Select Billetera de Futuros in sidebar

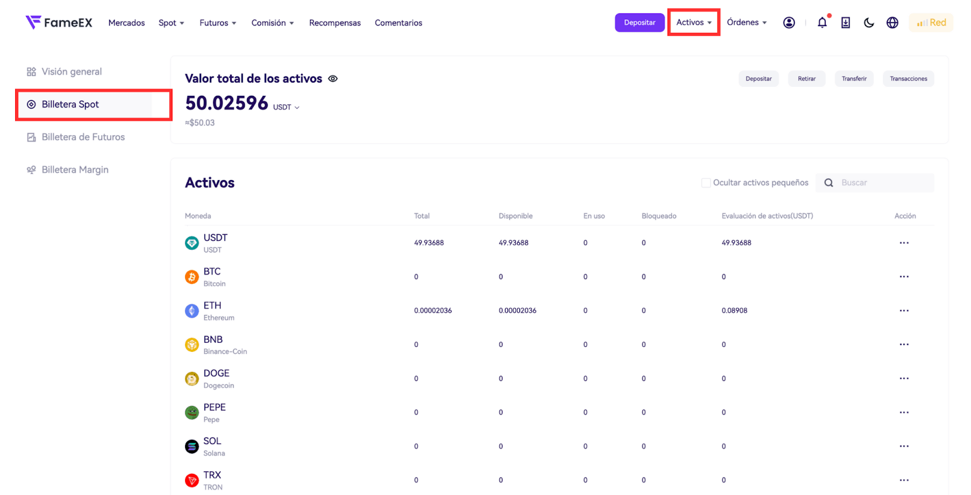tap(76, 137)
